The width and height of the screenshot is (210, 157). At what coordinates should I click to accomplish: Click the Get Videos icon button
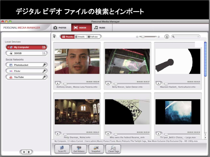(x=79, y=149)
